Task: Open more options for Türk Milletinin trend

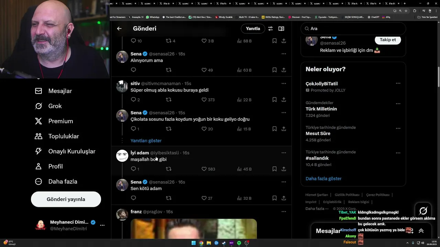Action: tap(398, 104)
